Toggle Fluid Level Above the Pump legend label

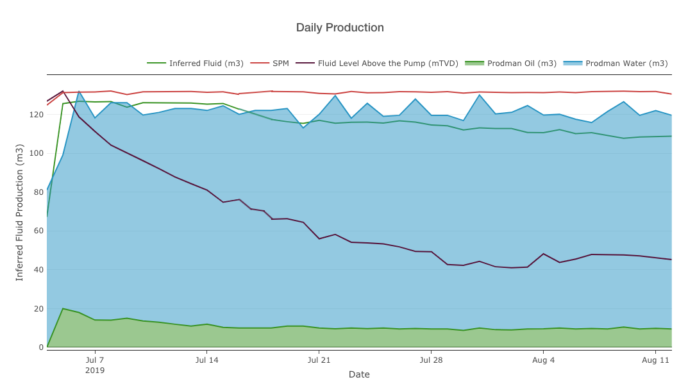click(x=388, y=63)
